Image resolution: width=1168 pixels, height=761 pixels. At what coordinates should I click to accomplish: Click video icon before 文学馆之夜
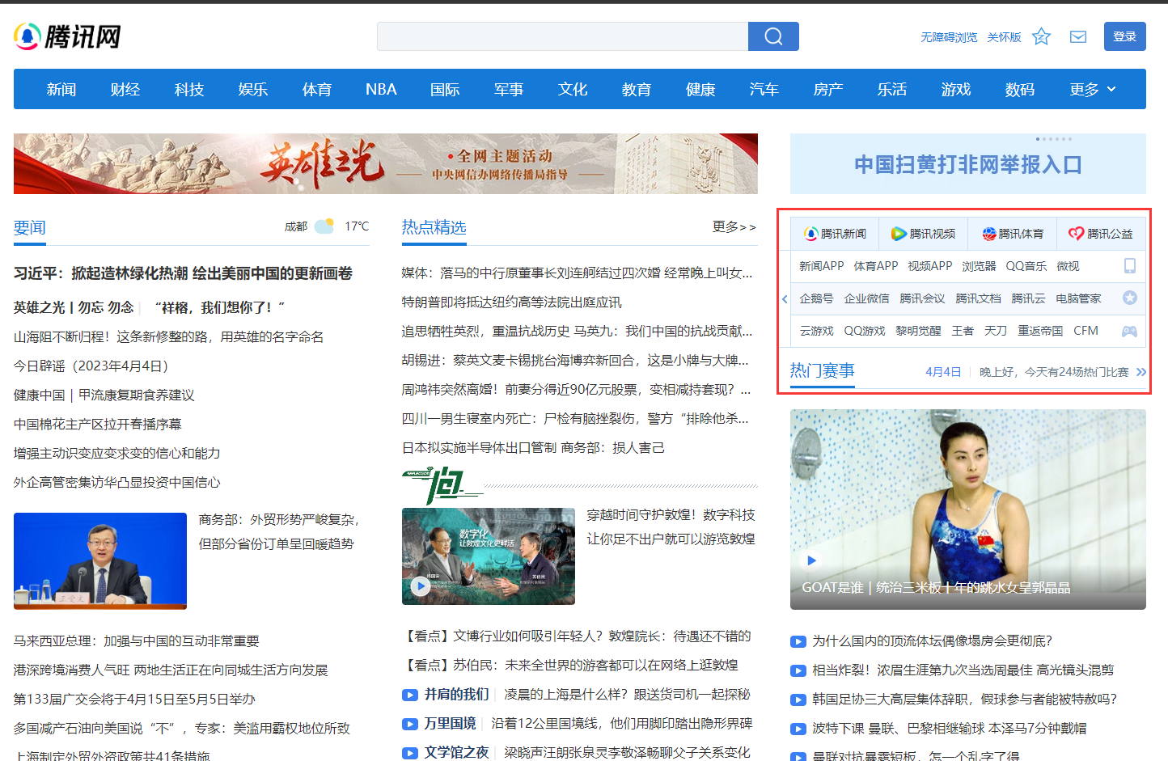pos(410,753)
